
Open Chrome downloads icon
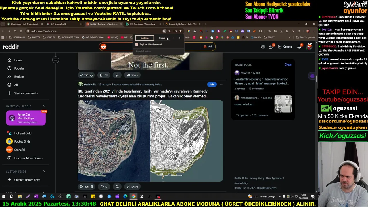[x=281, y=31]
